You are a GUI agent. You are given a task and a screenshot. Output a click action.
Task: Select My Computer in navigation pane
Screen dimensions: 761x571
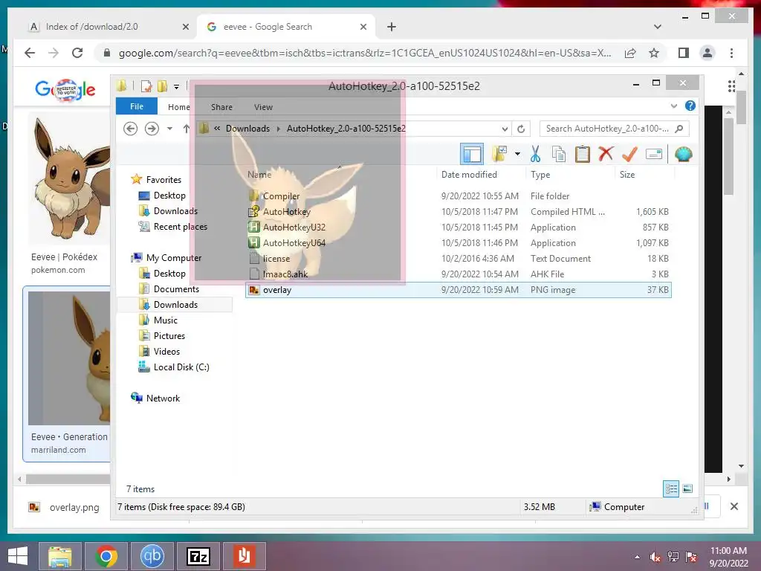[x=174, y=258]
